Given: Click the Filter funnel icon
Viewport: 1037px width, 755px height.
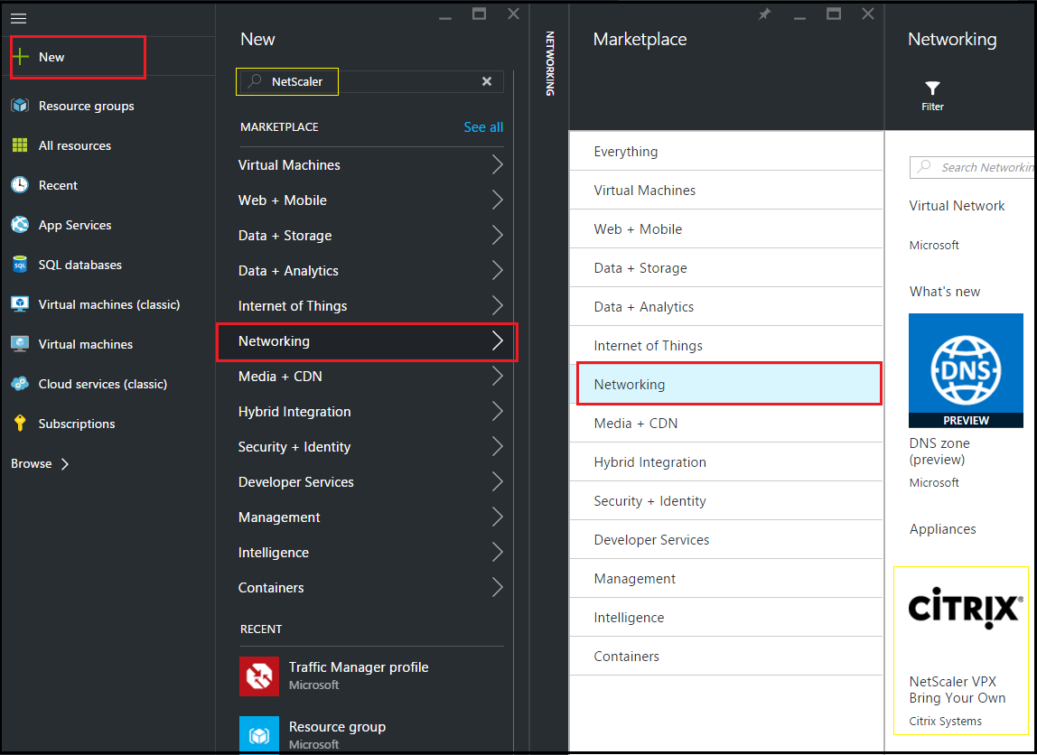Looking at the screenshot, I should pyautogui.click(x=932, y=88).
